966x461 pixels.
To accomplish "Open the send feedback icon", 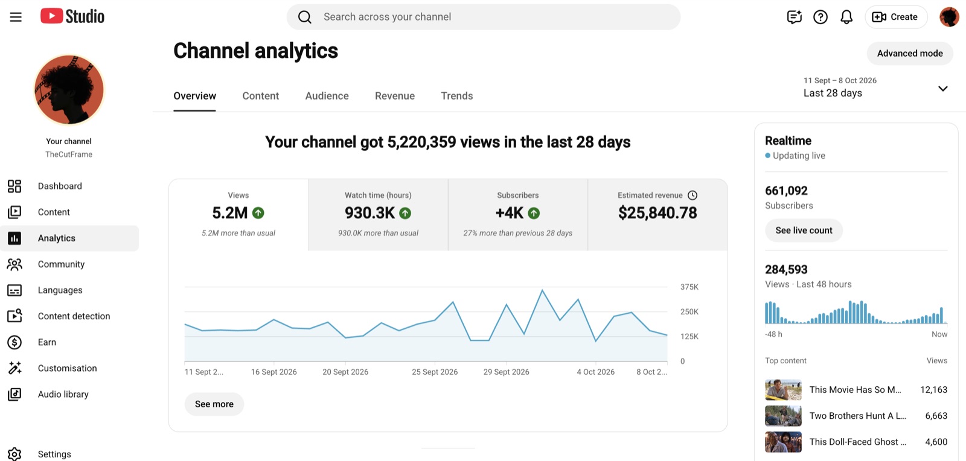I will 795,17.
